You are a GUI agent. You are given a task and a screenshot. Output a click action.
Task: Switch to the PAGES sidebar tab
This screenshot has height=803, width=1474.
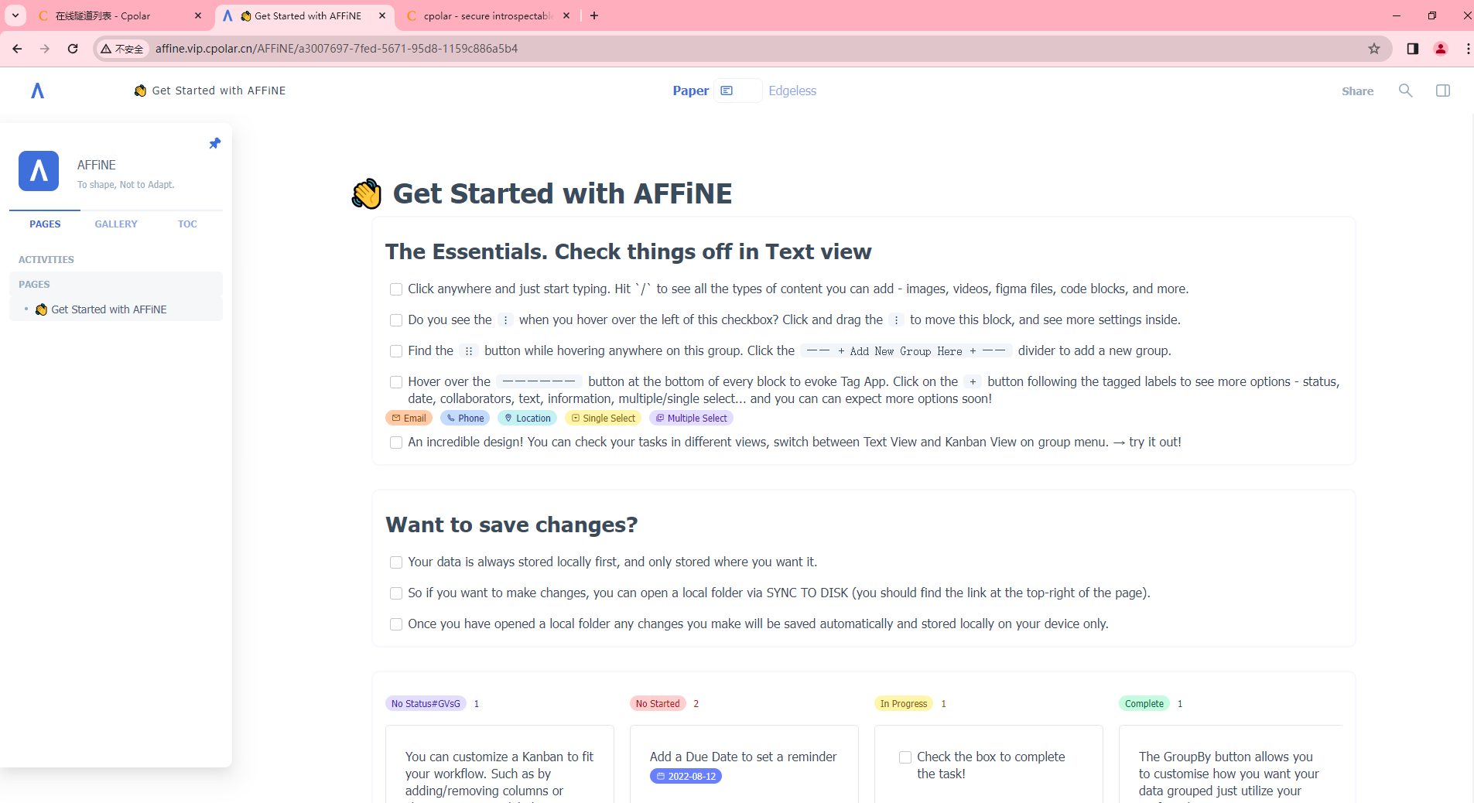point(45,224)
